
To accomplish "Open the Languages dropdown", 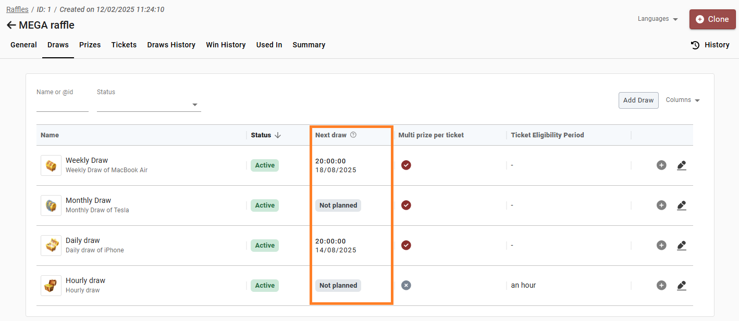I will point(658,19).
